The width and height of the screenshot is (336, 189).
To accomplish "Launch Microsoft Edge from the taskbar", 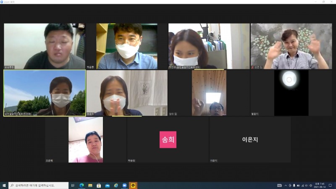I will (81, 185).
